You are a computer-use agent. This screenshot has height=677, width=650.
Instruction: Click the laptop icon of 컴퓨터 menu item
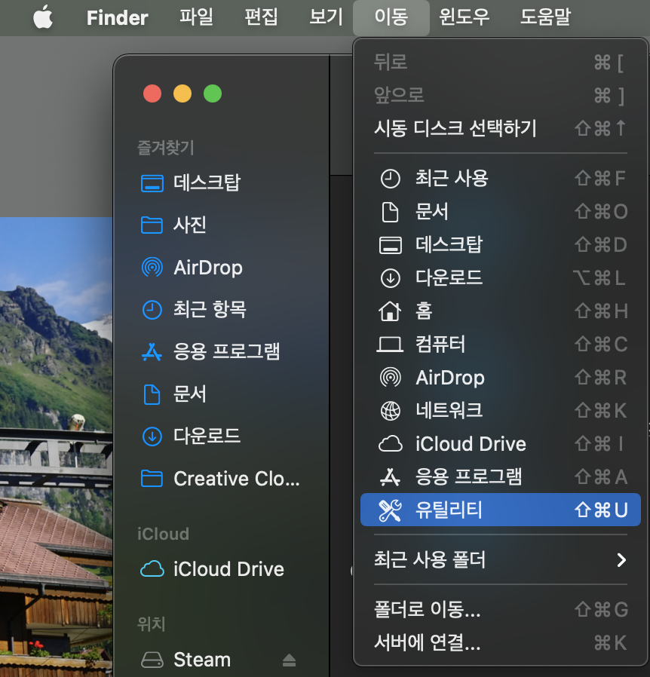pyautogui.click(x=390, y=345)
